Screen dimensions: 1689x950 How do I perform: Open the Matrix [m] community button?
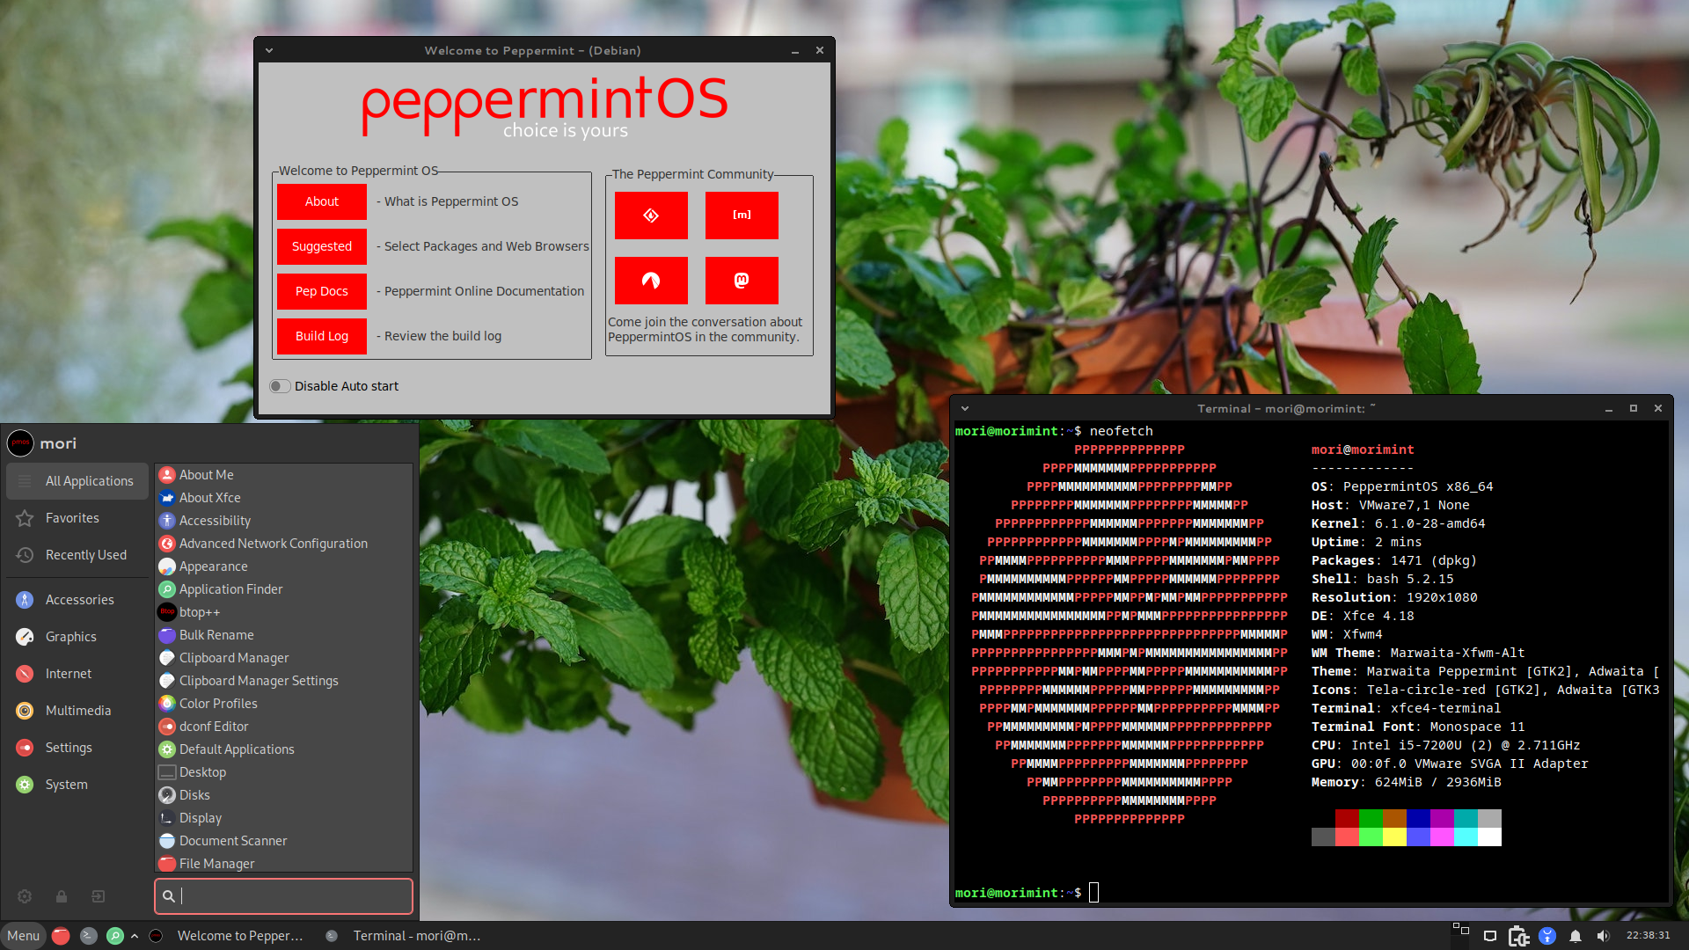[x=742, y=216]
